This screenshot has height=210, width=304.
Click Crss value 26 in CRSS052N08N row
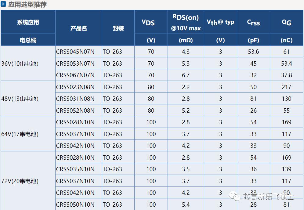253,110
